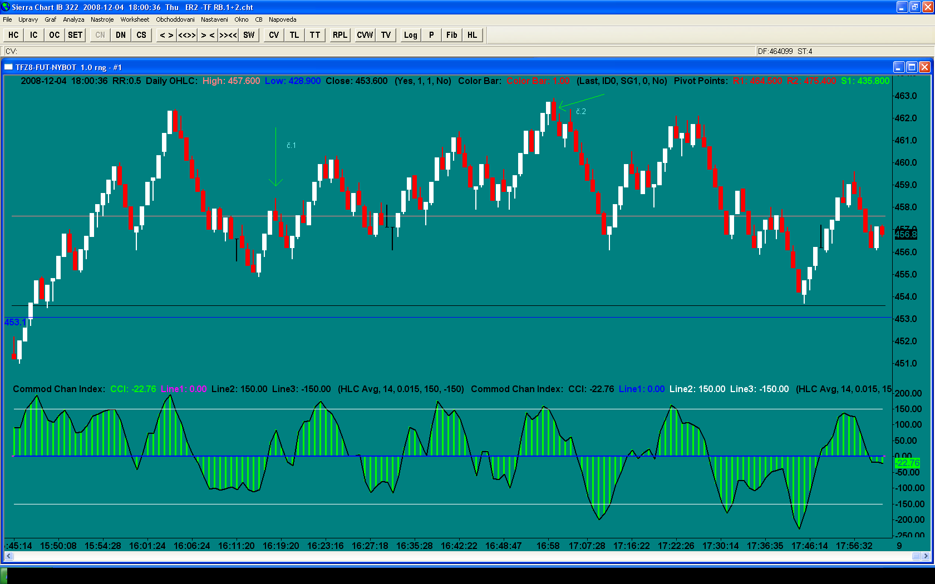Open the Analyza menu
The image size is (935, 584).
coord(73,19)
